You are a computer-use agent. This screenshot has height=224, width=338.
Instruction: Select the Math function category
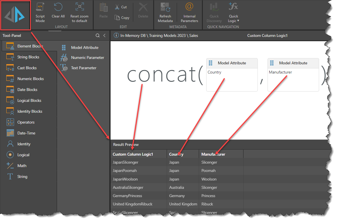[22, 166]
